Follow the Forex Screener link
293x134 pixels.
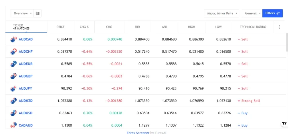click(x=138, y=132)
